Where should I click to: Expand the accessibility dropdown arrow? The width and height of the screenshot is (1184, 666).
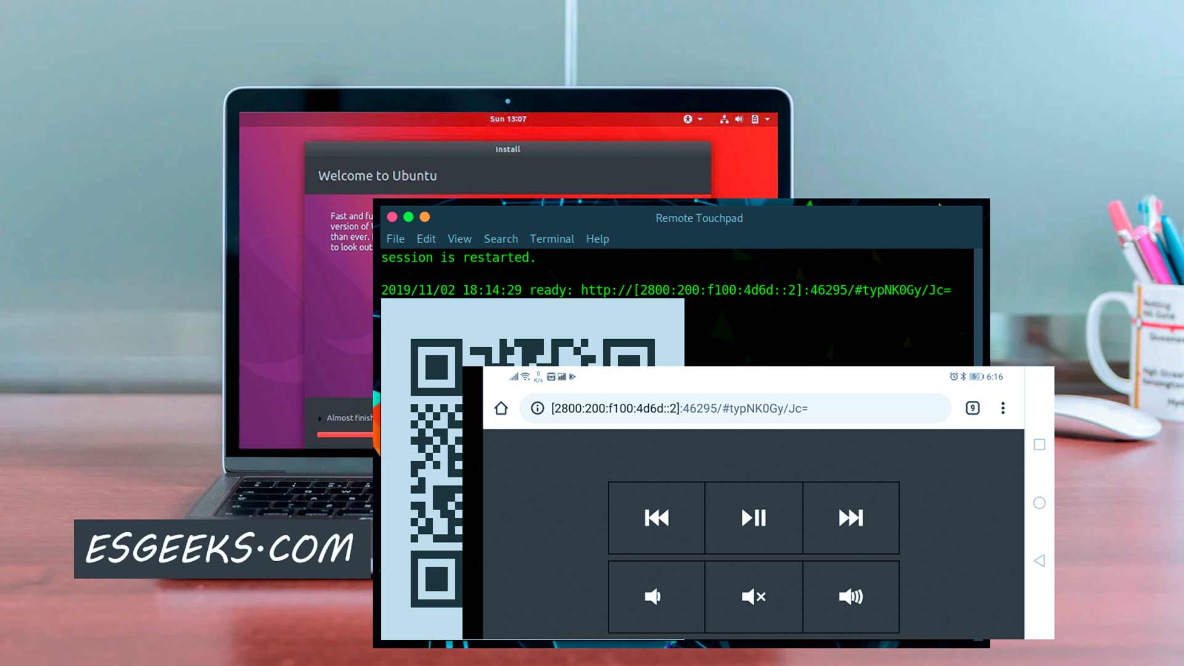click(700, 118)
